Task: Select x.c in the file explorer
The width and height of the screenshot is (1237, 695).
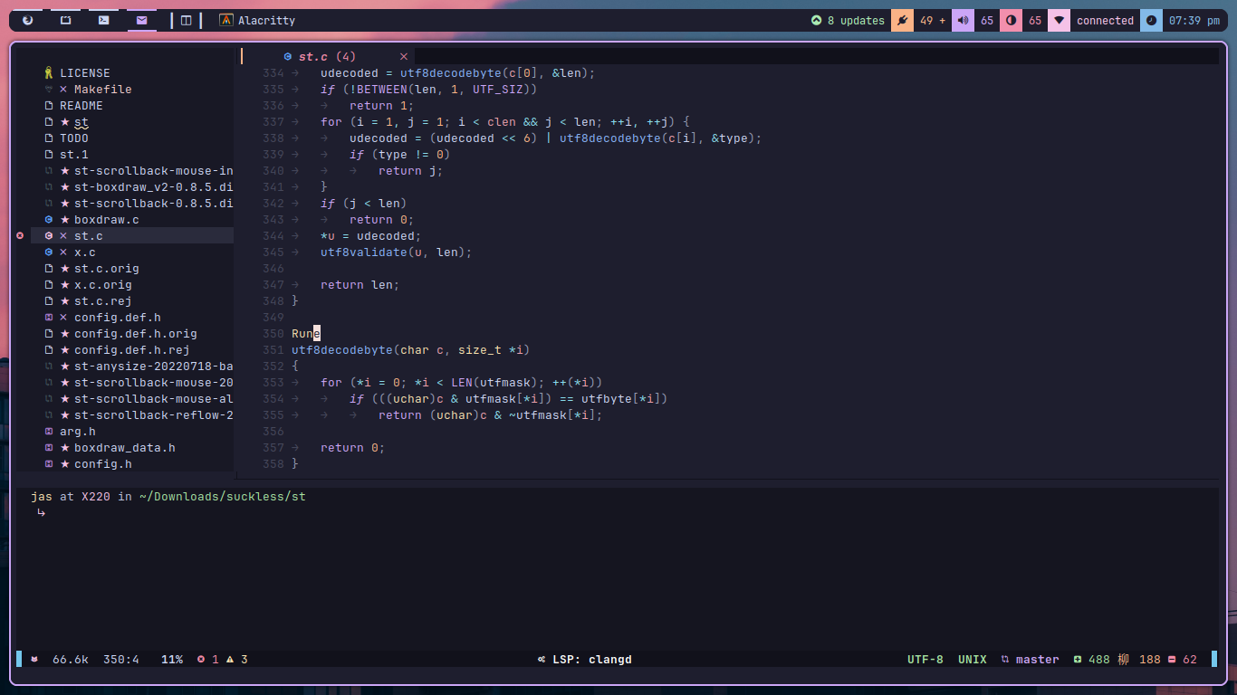Action: coord(85,252)
